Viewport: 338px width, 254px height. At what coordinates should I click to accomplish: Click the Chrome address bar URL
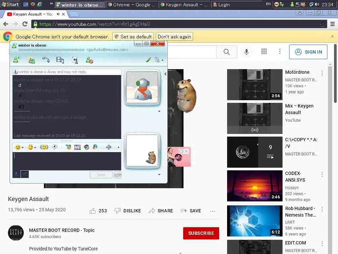(x=179, y=24)
